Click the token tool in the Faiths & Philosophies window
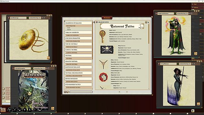The height and width of the screenshot is (115, 204). coord(47,68)
